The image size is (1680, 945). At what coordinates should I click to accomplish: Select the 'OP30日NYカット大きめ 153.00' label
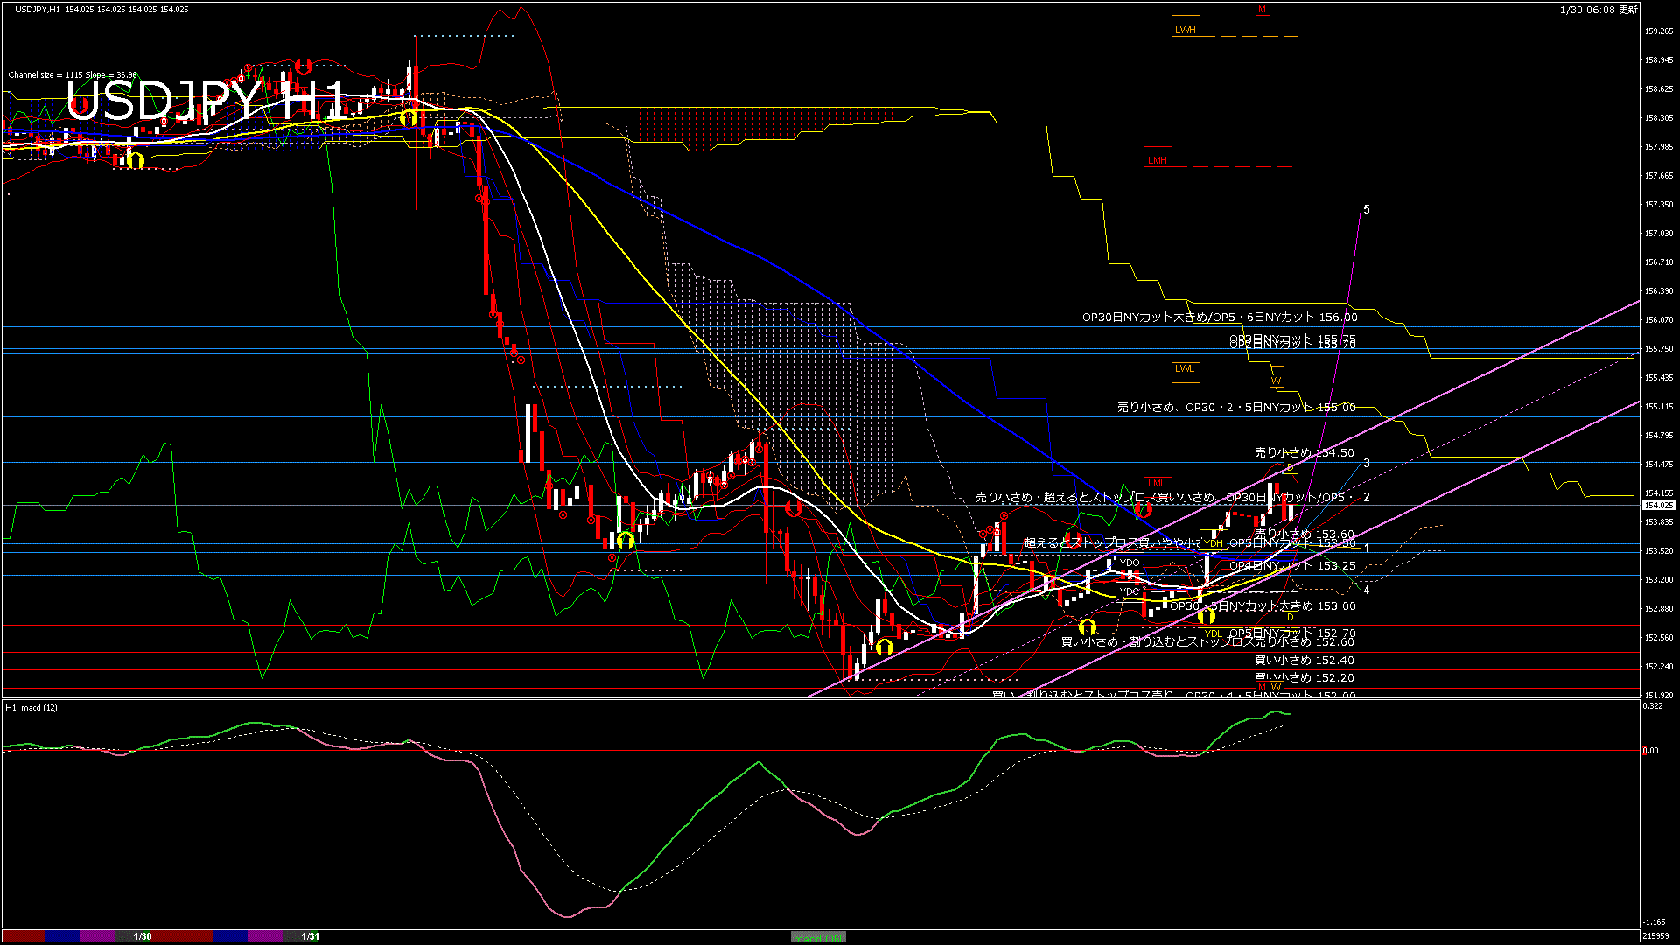point(1262,605)
